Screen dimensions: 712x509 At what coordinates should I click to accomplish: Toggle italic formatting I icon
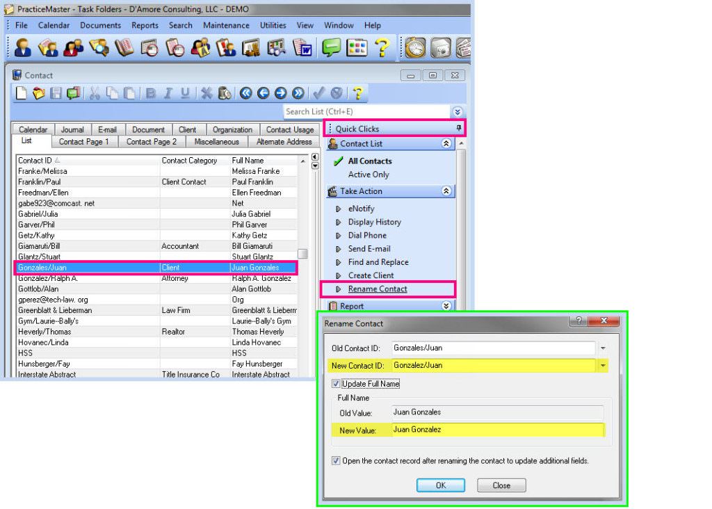[x=168, y=93]
